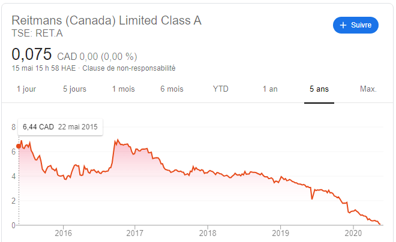Viewport: 396px width, 242px height.
Task: Show the 1 an chart range
Action: [x=270, y=89]
